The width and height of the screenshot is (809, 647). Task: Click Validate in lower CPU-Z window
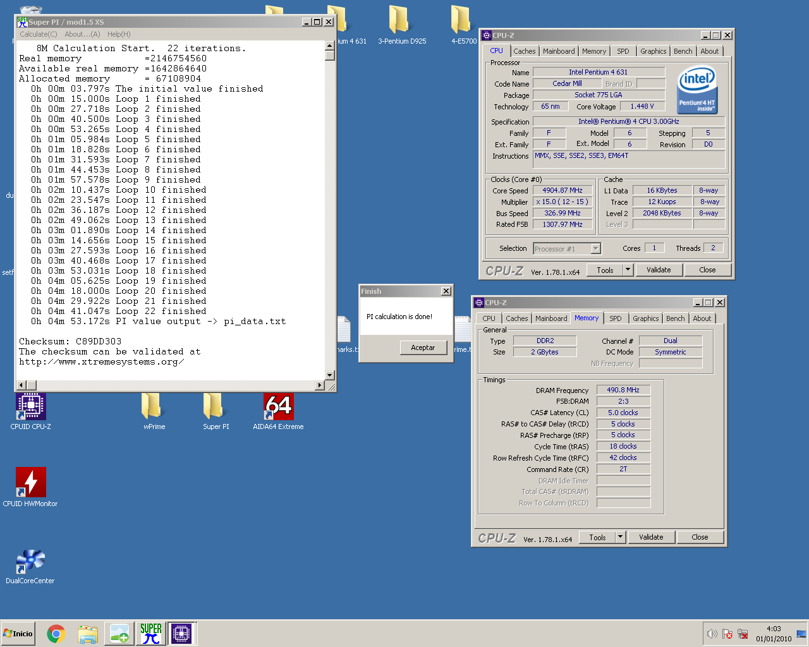click(x=651, y=537)
